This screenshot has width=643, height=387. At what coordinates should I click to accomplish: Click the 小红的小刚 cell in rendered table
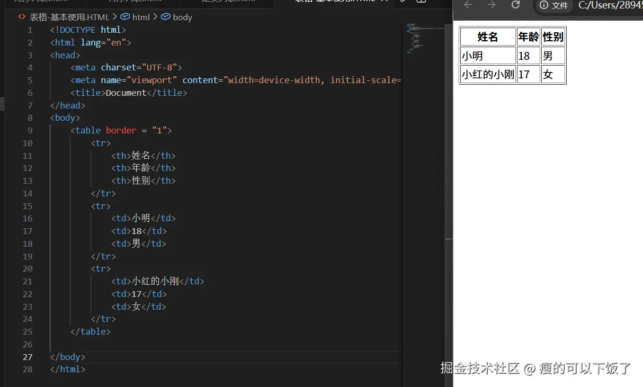[x=488, y=74]
